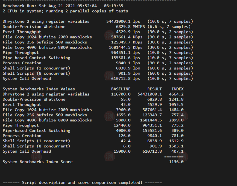Image resolution: width=237 pixels, height=186 pixels.
Task: Select Process Creation baseline 126.0
Action: pyautogui.click(x=124, y=136)
